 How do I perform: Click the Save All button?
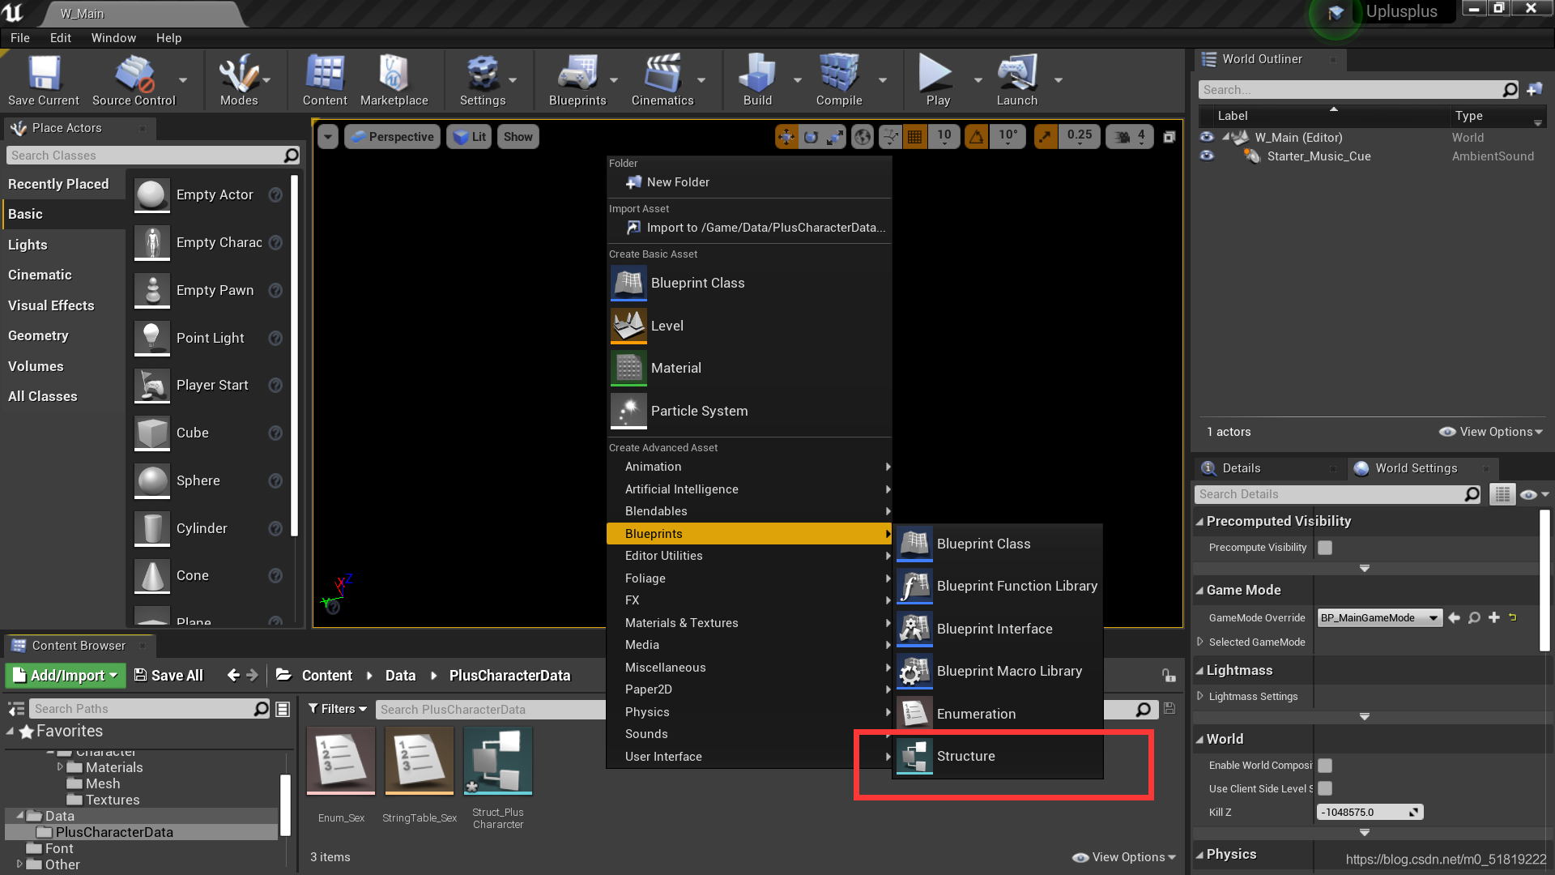pos(168,676)
